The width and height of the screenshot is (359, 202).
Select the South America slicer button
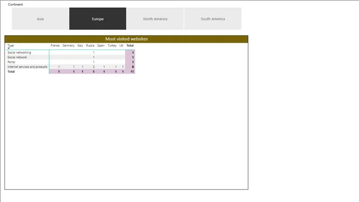[x=213, y=19]
